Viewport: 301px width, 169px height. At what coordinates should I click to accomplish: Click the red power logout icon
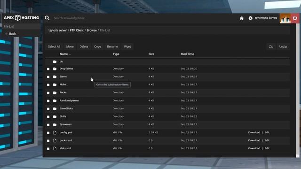pyautogui.click(x=295, y=18)
